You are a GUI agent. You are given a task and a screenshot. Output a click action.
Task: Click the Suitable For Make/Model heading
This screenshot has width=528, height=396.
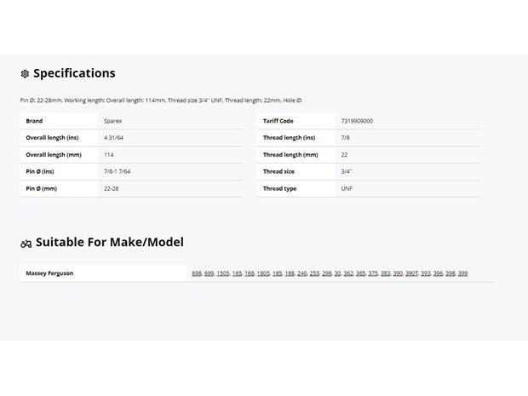pos(110,242)
